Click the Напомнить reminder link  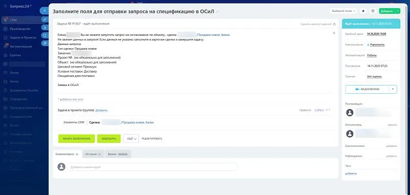click(x=378, y=45)
